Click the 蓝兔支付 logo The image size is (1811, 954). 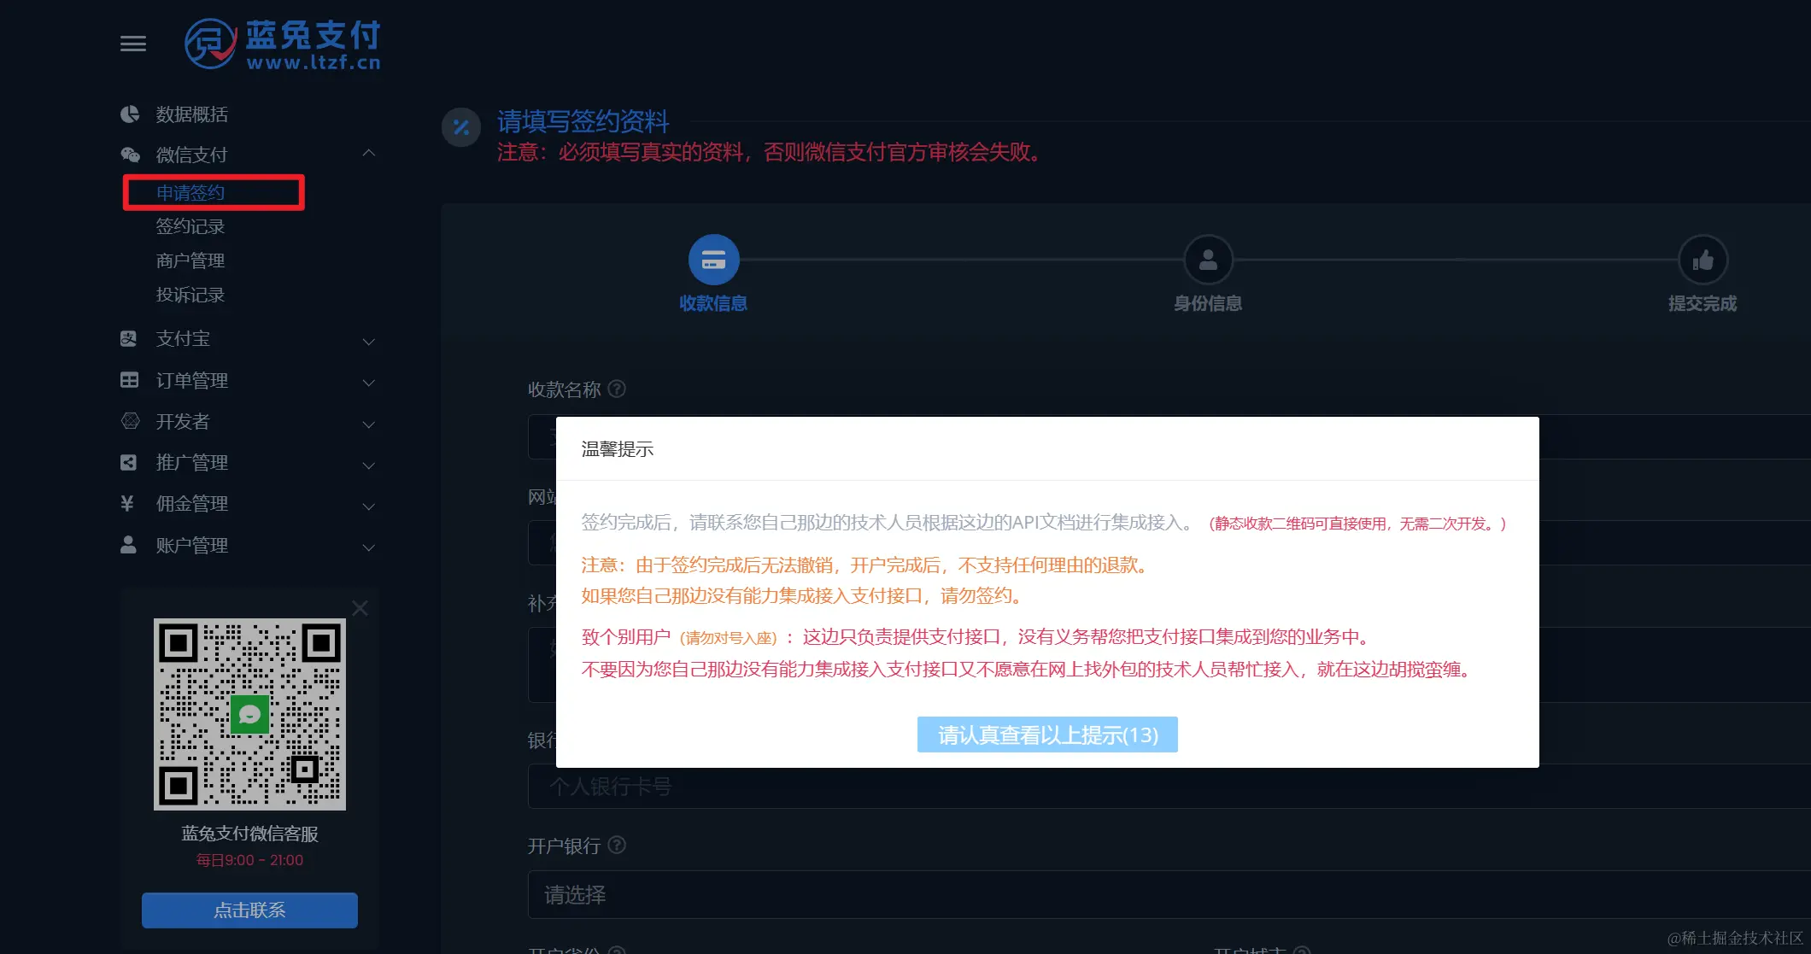pyautogui.click(x=282, y=45)
